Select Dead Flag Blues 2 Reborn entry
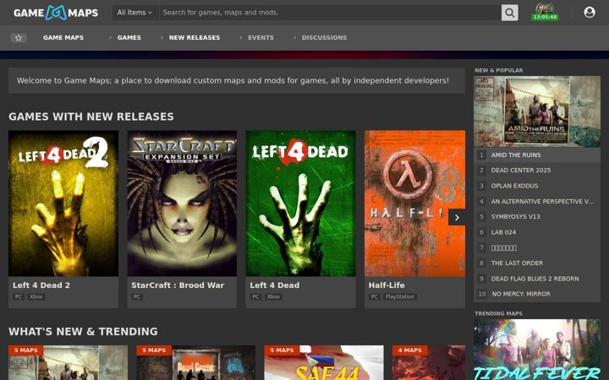Screen dimensions: 609x380 pos(537,279)
